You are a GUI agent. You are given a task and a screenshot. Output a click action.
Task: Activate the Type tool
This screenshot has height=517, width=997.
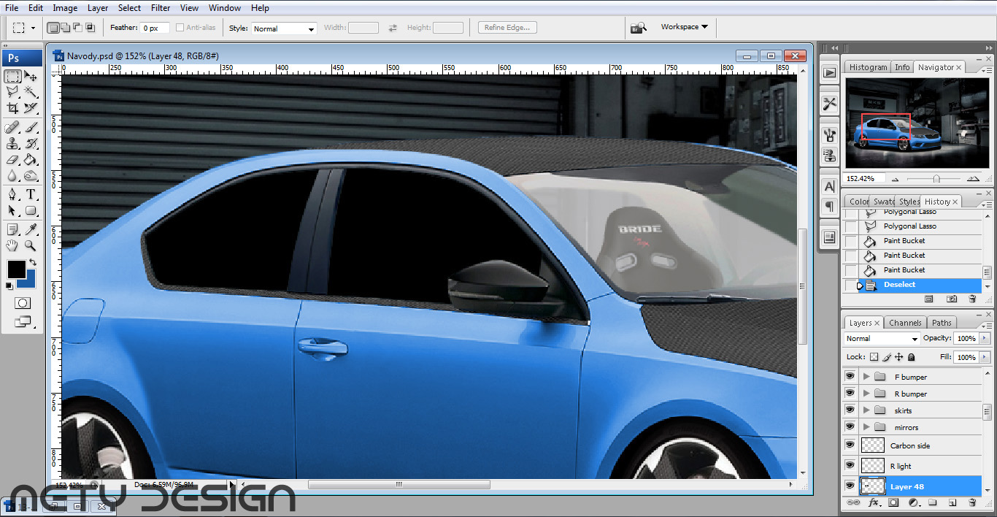pos(31,195)
